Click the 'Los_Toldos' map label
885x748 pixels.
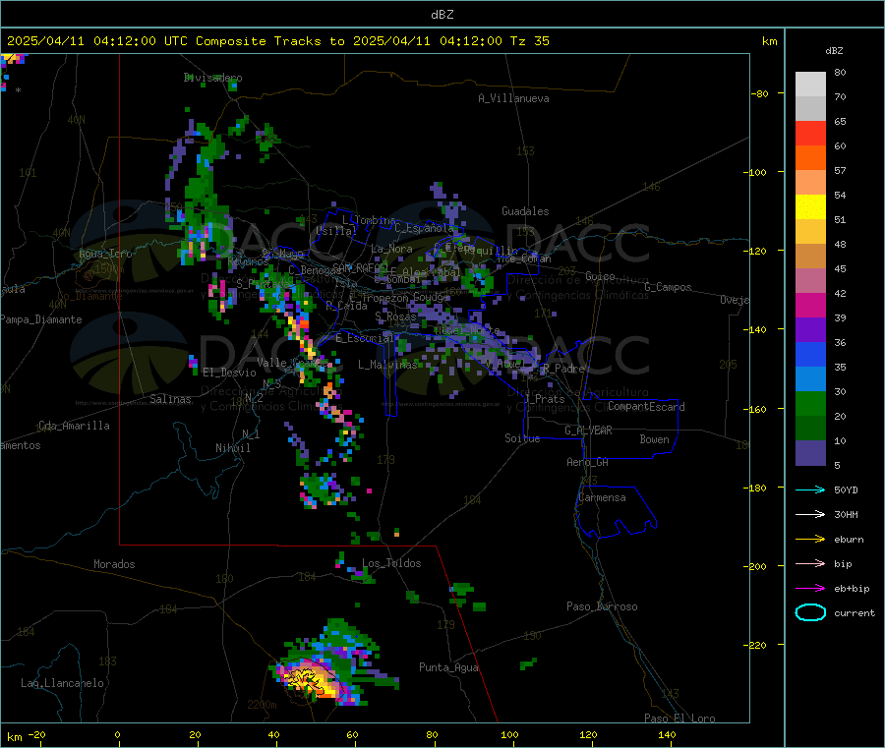point(391,563)
